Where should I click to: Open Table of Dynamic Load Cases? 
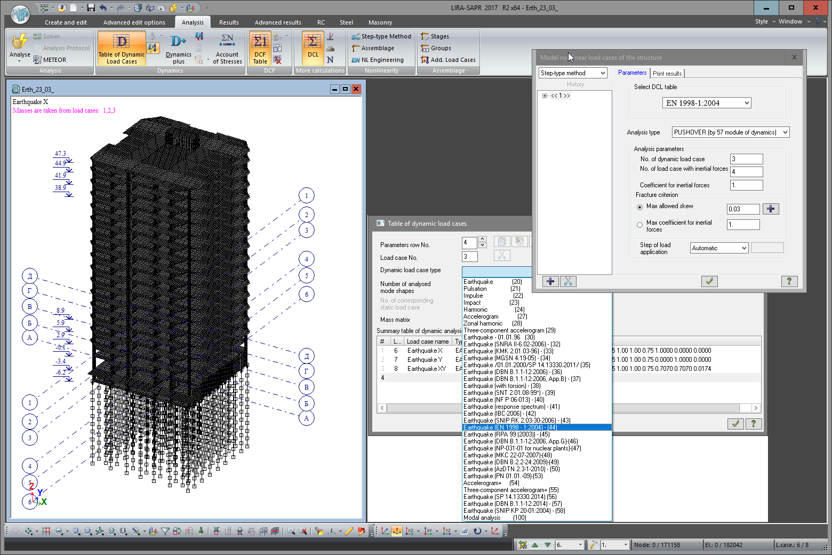[x=122, y=48]
